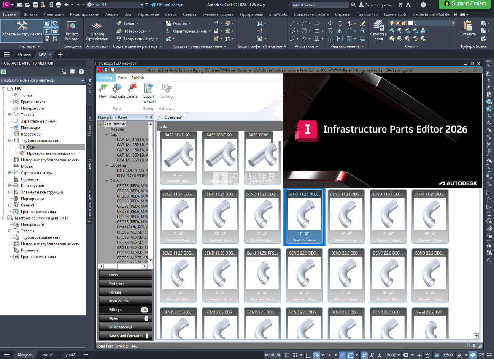The height and width of the screenshot is (359, 494).
Task: Open the Settings icon in Advanced group
Action: pyautogui.click(x=167, y=89)
